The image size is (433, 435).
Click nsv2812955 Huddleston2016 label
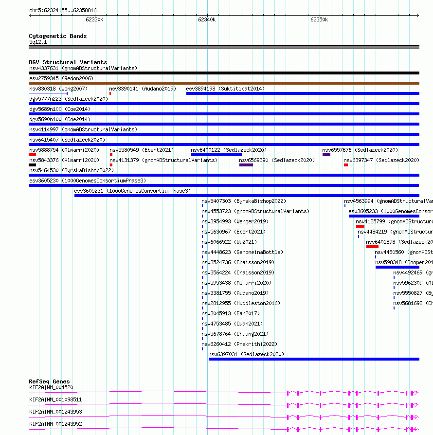[x=241, y=303]
